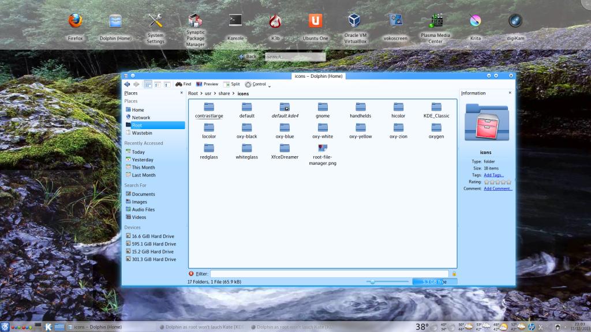Image resolution: width=591 pixels, height=332 pixels.
Task: Switch to Details view mode
Action: point(167,84)
